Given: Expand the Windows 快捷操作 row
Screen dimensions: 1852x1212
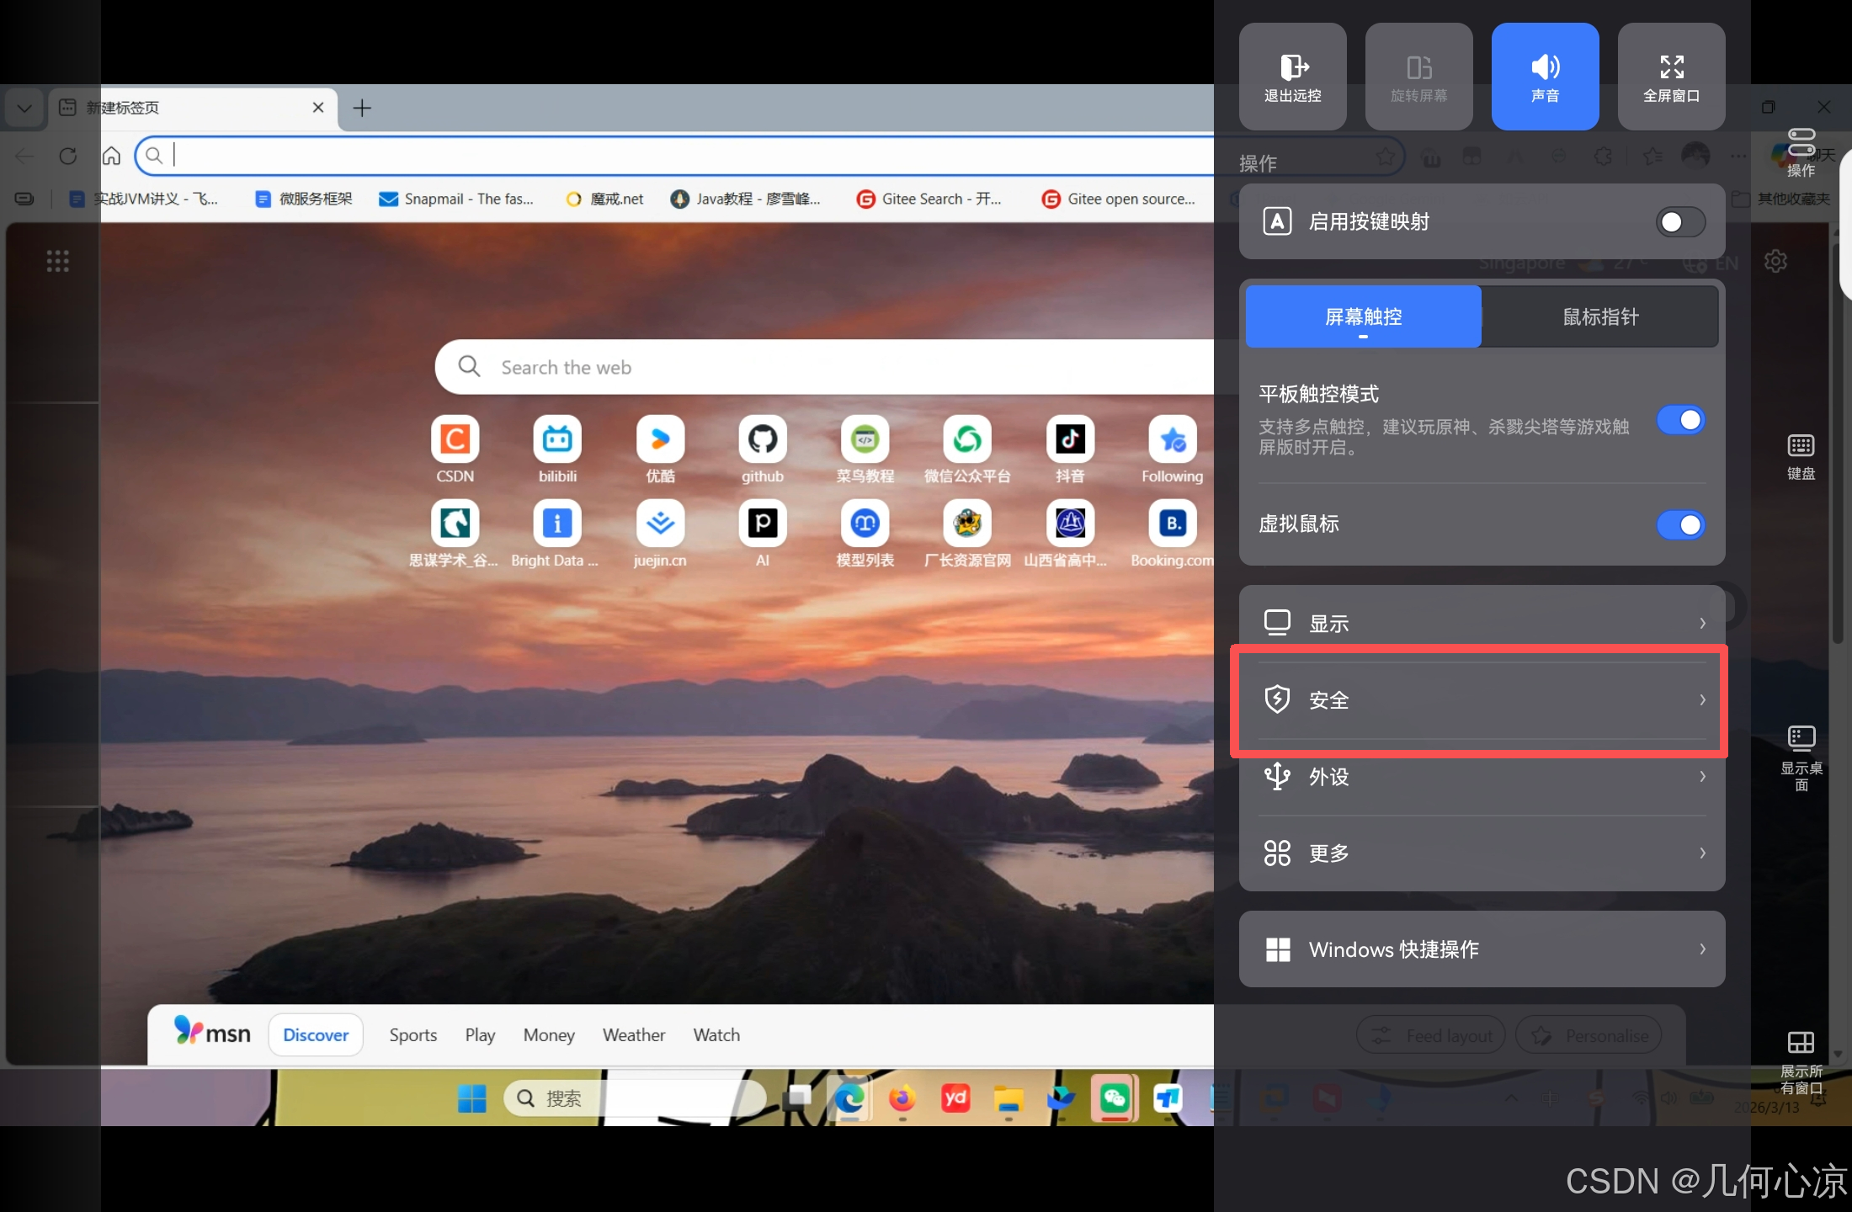Looking at the screenshot, I should coord(1482,949).
